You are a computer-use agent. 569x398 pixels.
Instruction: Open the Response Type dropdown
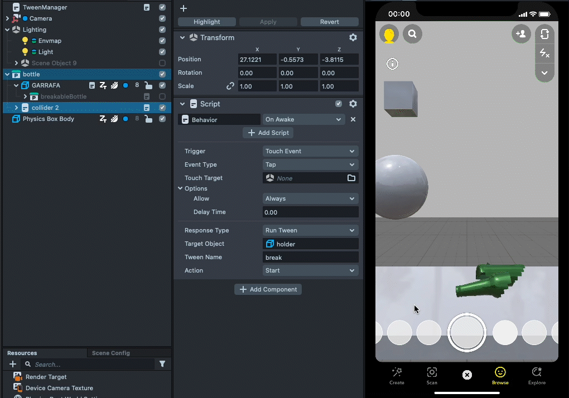tap(310, 230)
